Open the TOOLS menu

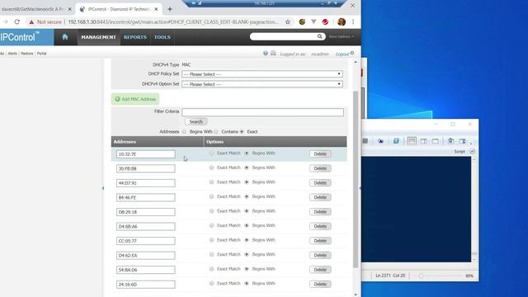pos(163,37)
